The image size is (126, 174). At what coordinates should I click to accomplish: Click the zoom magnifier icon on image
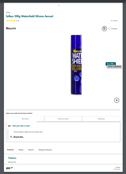click(117, 100)
